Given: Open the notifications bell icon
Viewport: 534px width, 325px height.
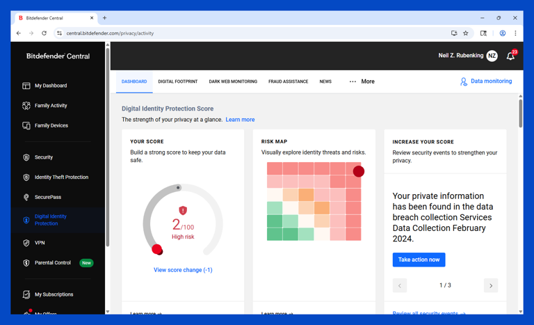Looking at the screenshot, I should 510,56.
